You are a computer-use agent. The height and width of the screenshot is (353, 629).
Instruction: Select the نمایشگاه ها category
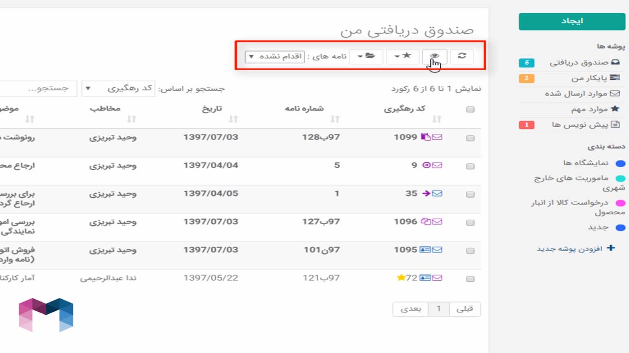[x=586, y=163]
